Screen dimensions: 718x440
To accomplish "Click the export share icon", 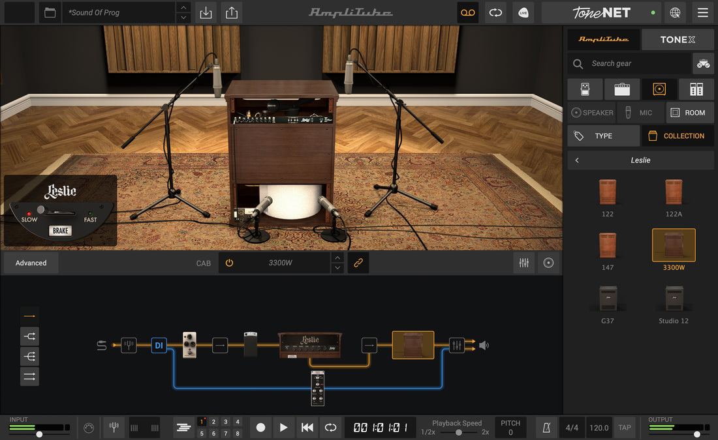I will (x=232, y=12).
